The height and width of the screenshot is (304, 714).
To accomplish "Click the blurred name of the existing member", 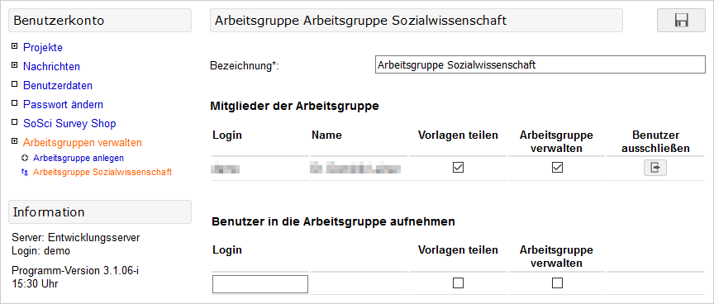I will click(x=355, y=169).
